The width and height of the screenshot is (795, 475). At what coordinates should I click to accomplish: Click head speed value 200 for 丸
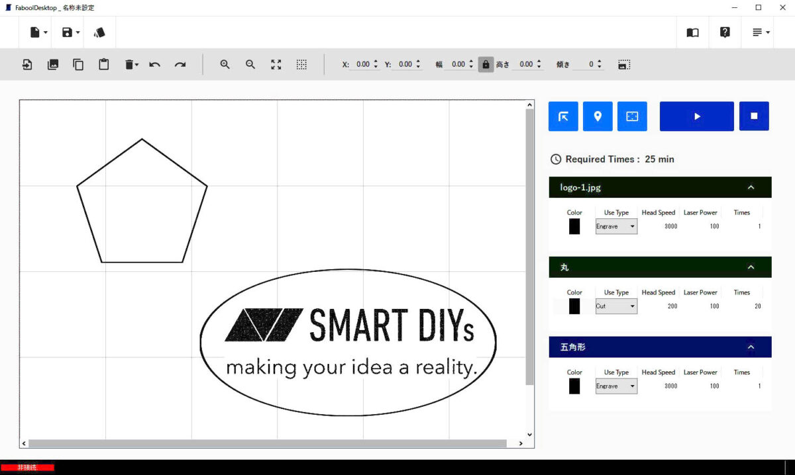tap(672, 306)
